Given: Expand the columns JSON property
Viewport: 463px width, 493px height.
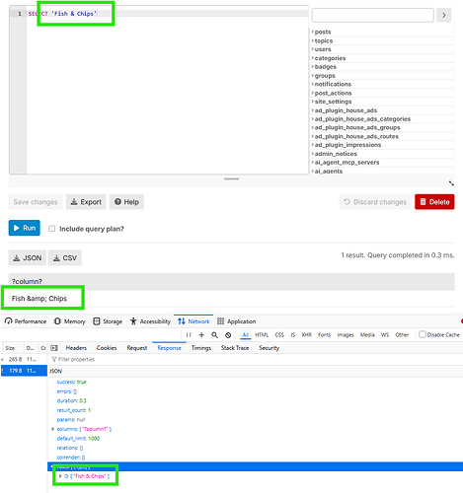Looking at the screenshot, I should pos(52,429).
